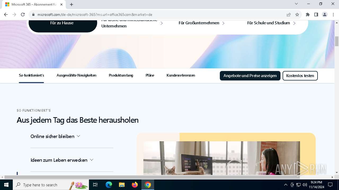Open the Chrome extensions puzzle icon
The height and width of the screenshot is (190, 339).
[308, 15]
